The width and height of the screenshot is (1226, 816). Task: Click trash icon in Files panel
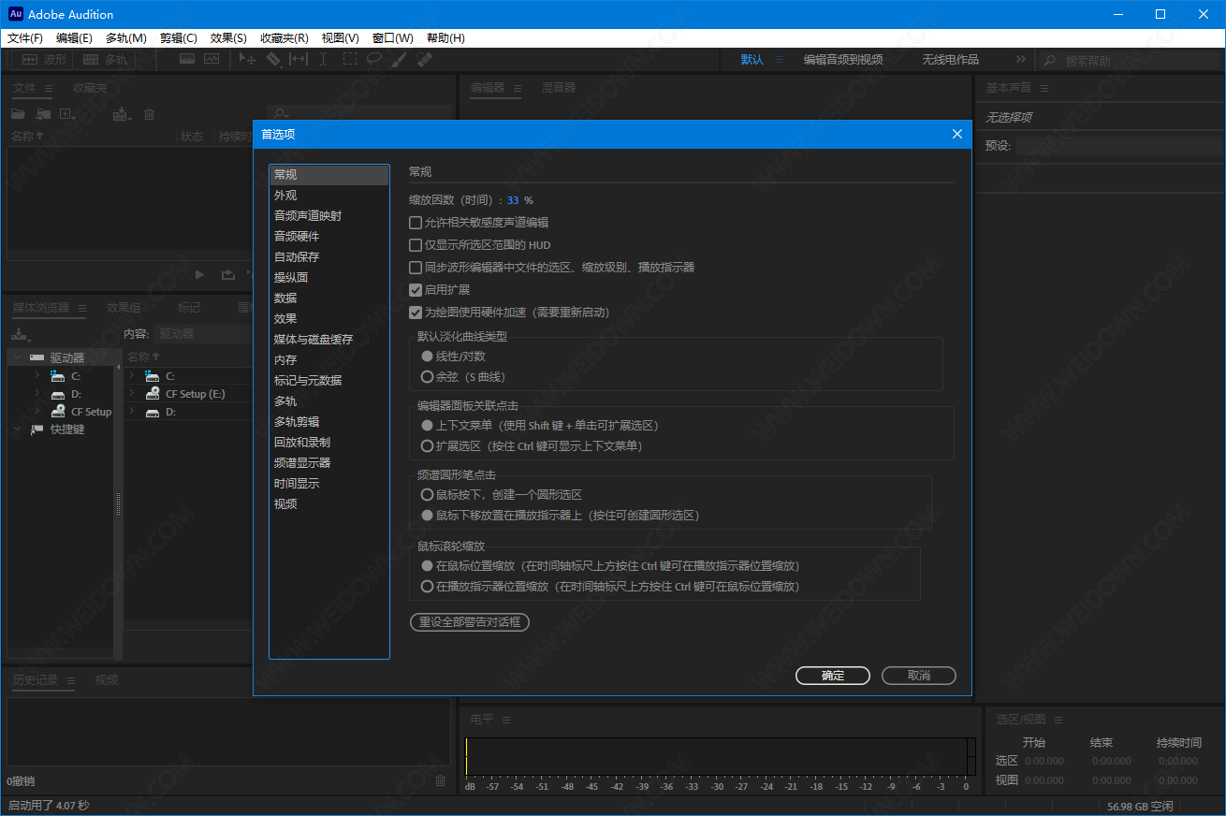coord(149,114)
